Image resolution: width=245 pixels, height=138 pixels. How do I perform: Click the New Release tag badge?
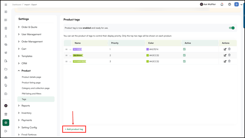(78, 55)
